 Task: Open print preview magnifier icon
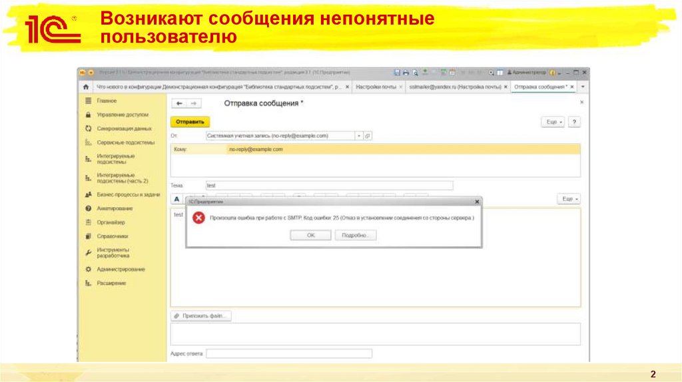(x=416, y=73)
